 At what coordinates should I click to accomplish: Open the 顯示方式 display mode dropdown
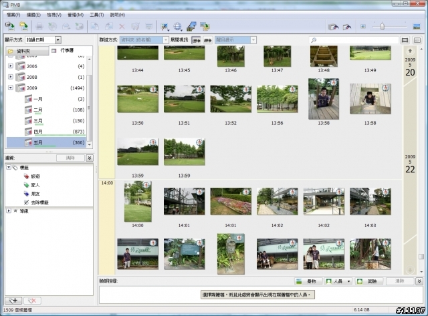click(58, 40)
